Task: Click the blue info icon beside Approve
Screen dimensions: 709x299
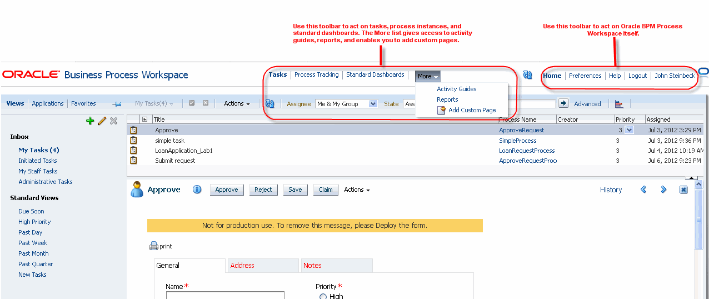Action: [197, 190]
